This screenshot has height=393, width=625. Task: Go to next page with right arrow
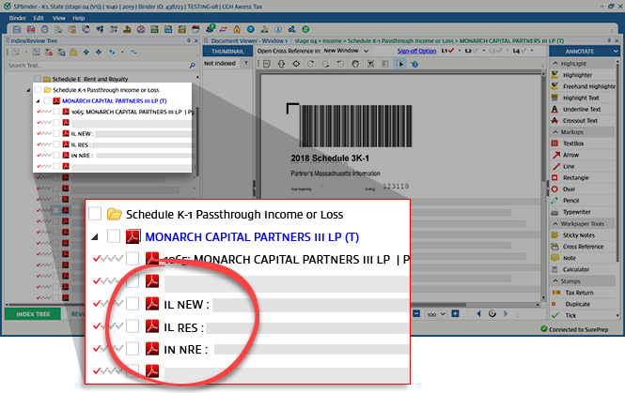tap(506, 314)
